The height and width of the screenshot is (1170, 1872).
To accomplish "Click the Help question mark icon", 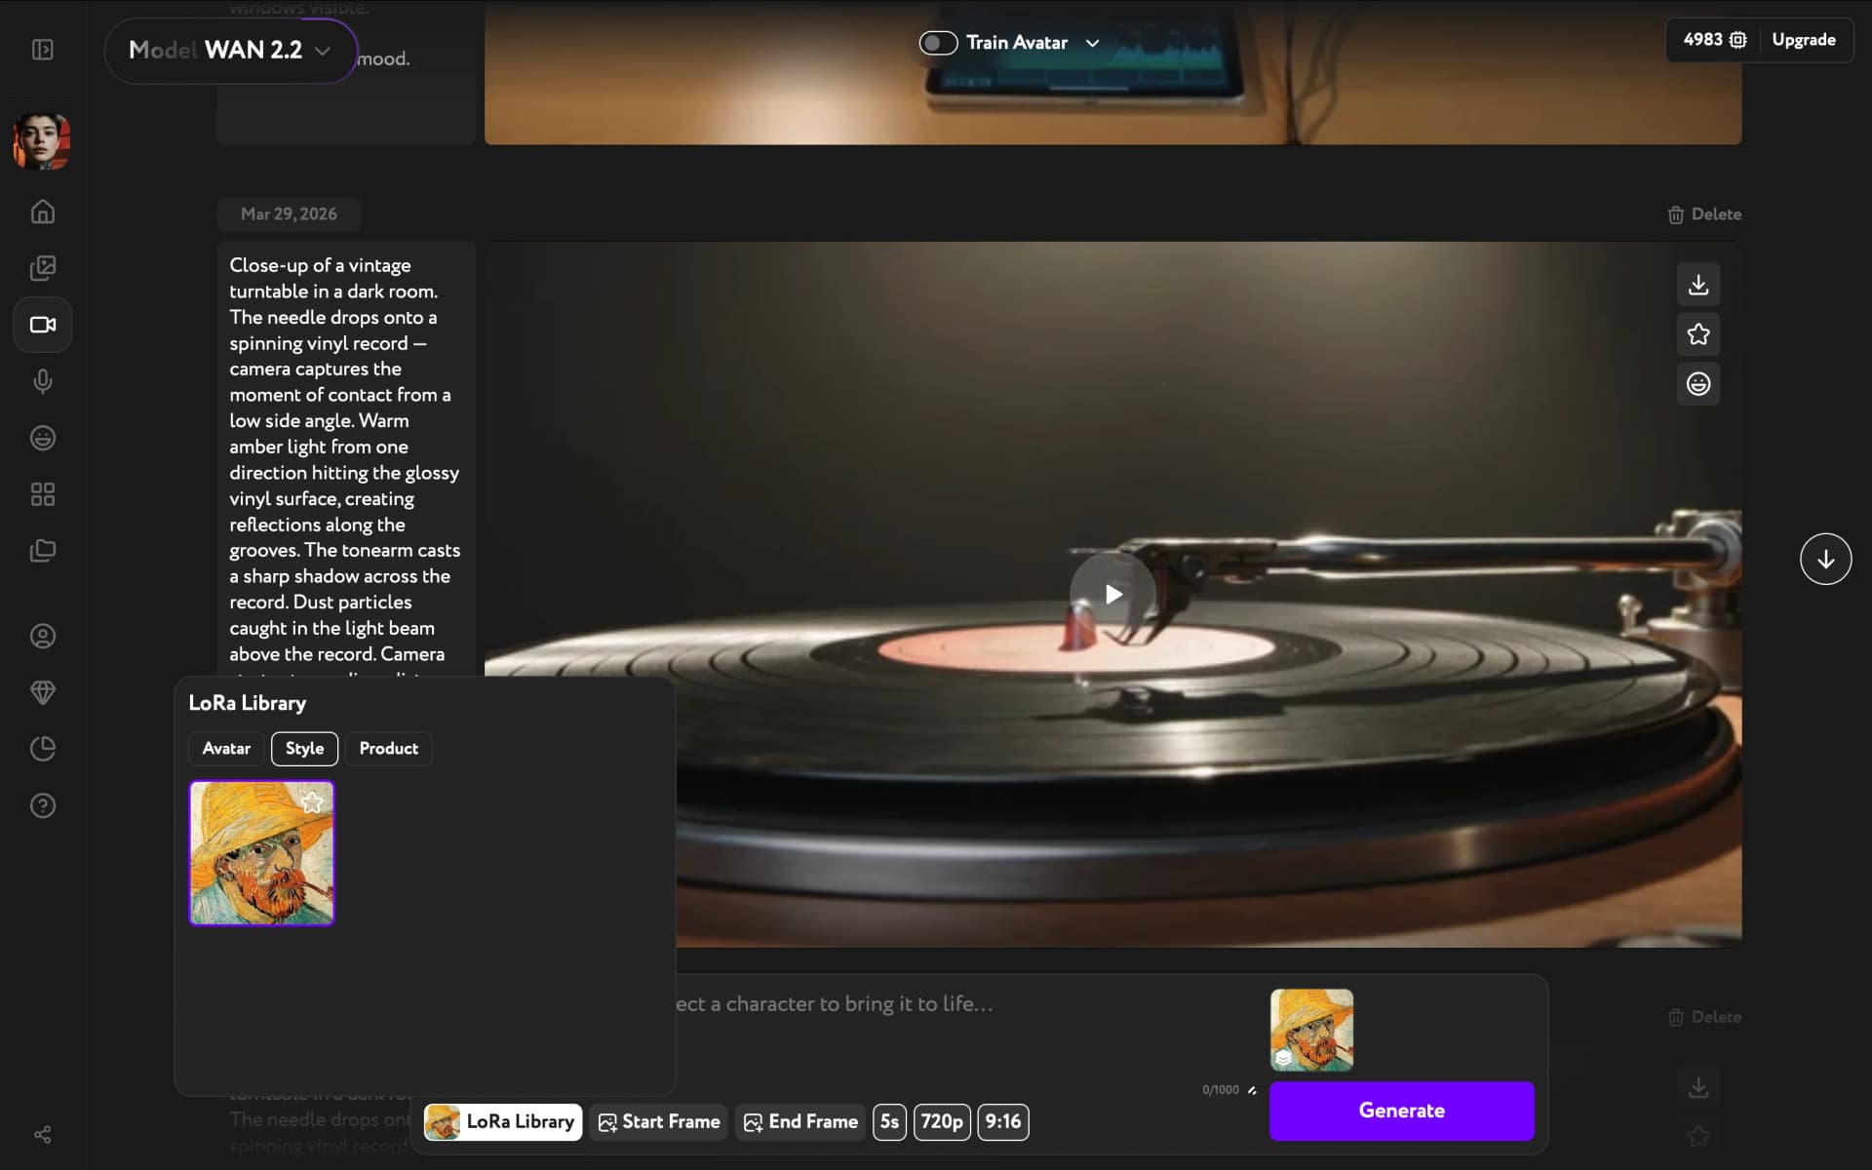I will coord(42,804).
